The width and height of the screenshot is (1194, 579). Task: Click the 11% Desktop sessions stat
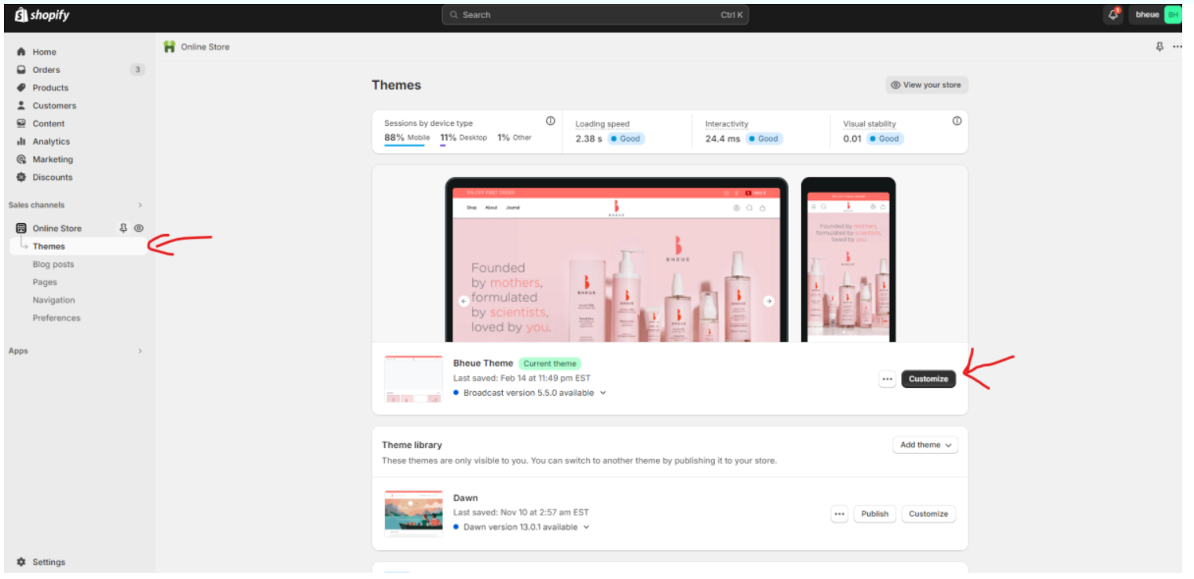coord(463,137)
